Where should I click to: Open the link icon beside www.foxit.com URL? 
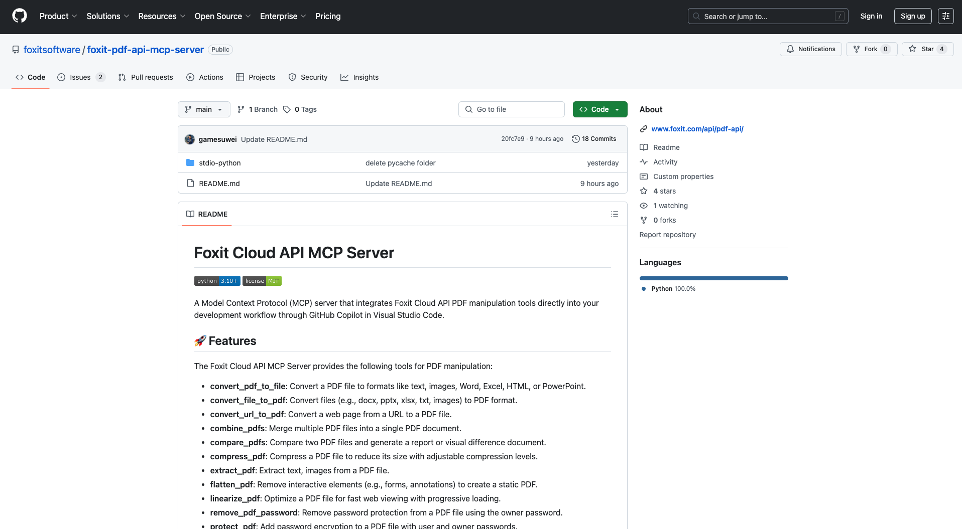(x=644, y=129)
